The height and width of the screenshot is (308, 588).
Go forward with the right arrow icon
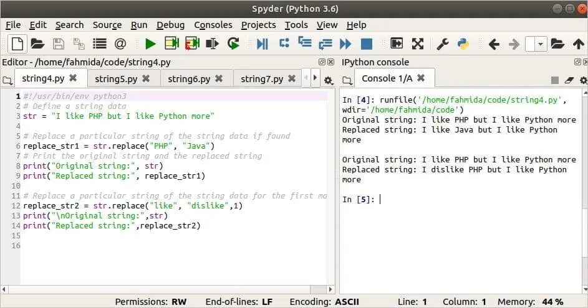coord(514,44)
